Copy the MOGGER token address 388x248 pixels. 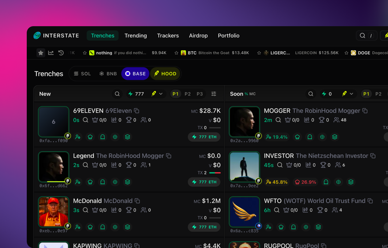coord(365,111)
